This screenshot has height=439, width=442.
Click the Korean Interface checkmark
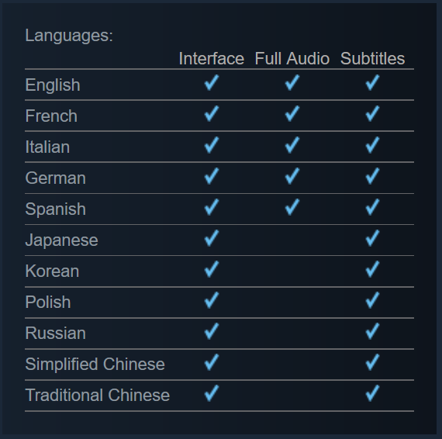tap(212, 269)
